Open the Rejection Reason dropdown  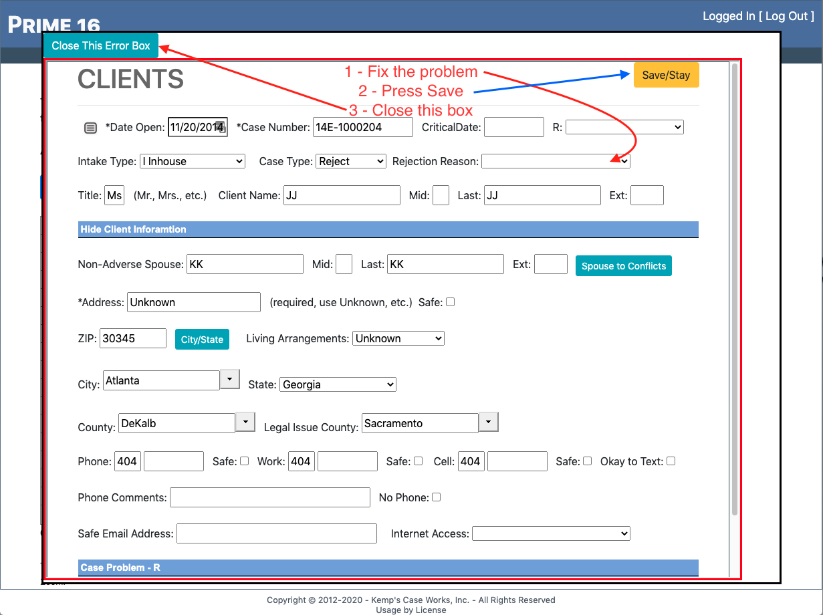coord(555,161)
